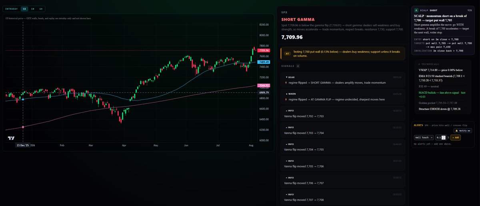Click the 8000.00 price axis label
Screen dimensions: 480x206
pos(264,35)
